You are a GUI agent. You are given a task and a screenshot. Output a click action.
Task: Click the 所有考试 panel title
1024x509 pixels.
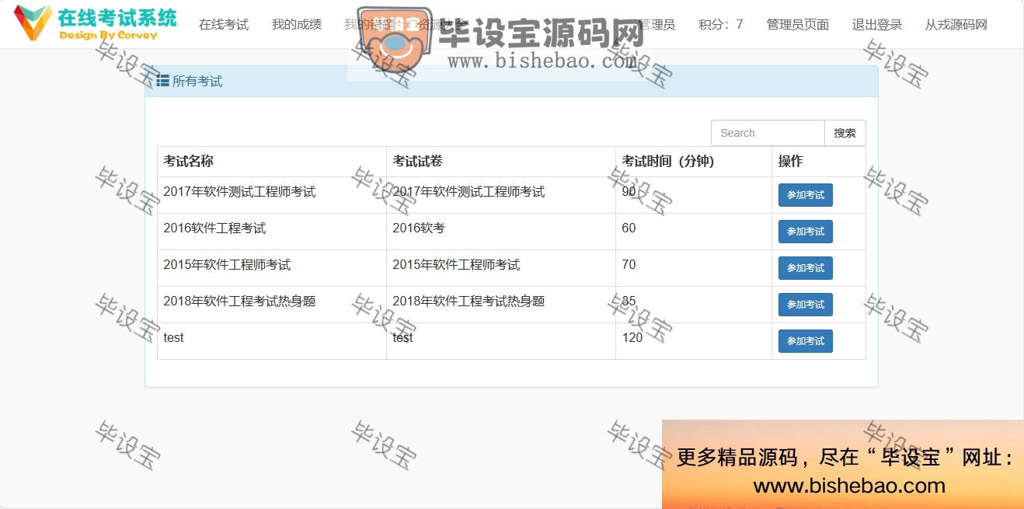(197, 81)
